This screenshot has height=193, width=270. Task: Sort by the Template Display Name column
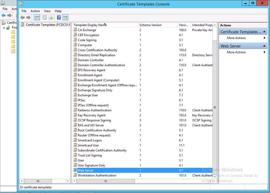[x=90, y=25]
